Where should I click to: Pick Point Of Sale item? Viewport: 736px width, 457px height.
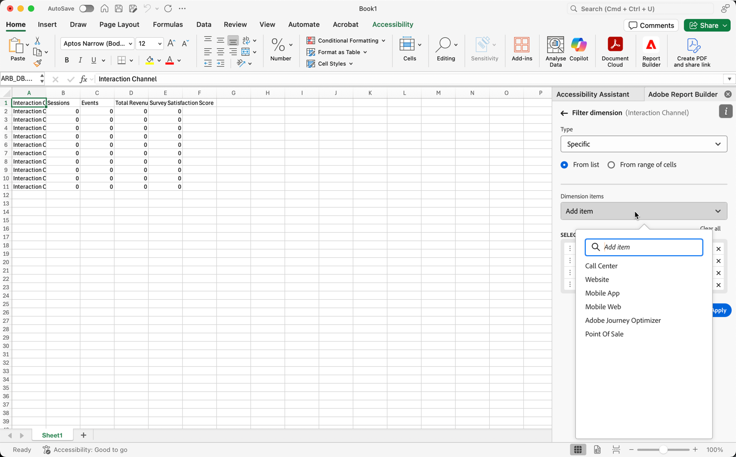pos(604,334)
